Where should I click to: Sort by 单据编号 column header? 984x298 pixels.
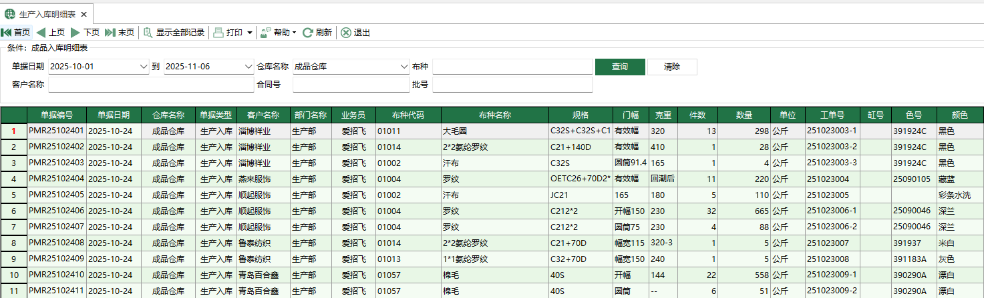57,115
